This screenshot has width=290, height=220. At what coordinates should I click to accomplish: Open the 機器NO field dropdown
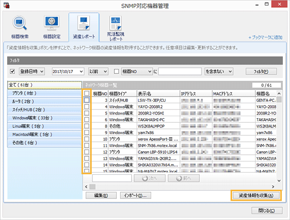coord(137,71)
